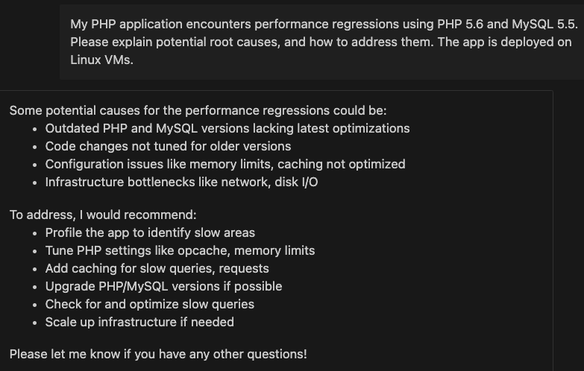Click 'Upgrade PHP/MySQL versions if possible' bullet
Viewport: 584px width, 371px height.
163,286
